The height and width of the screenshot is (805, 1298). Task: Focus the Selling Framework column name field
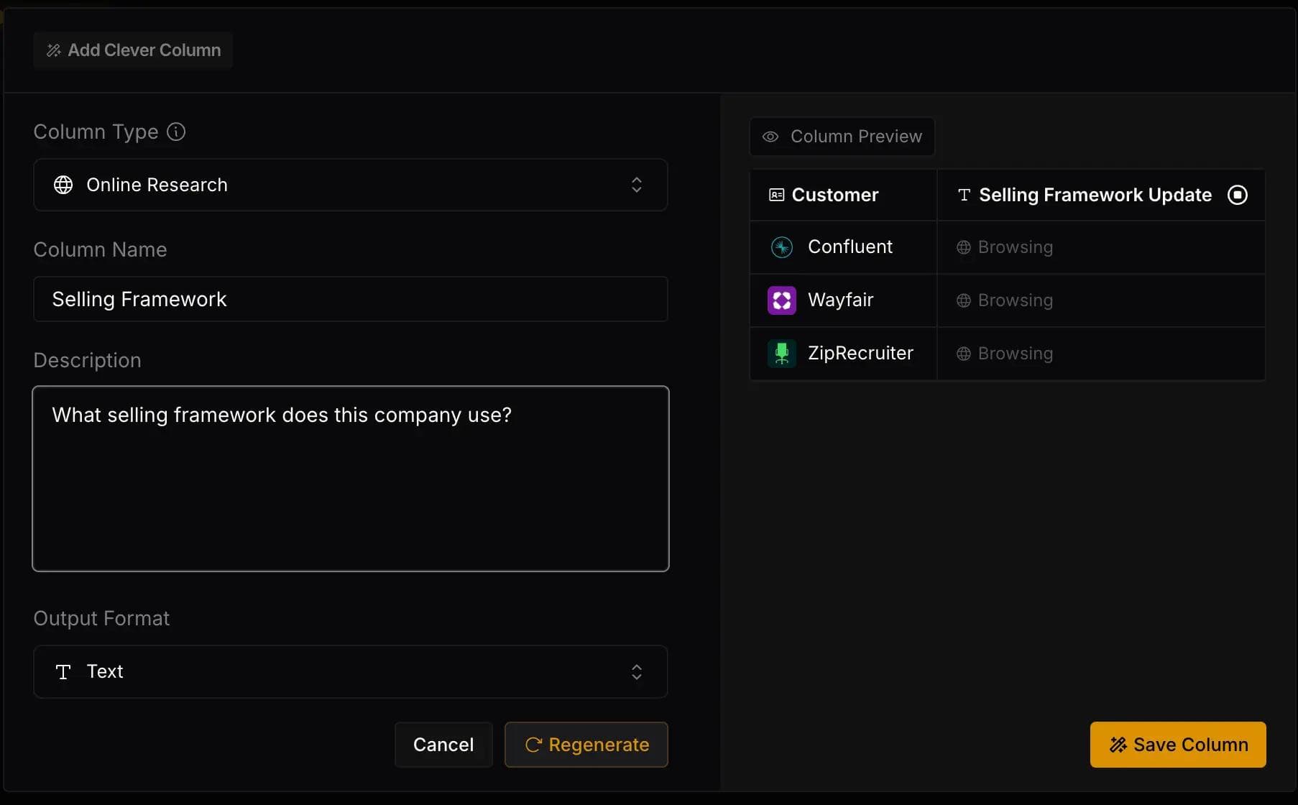350,299
